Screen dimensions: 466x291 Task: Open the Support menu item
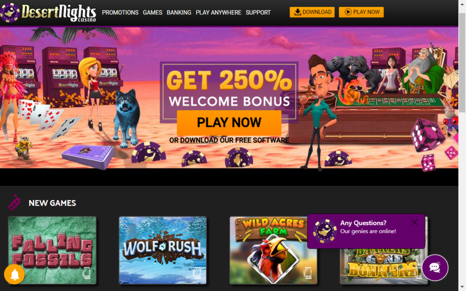tap(258, 12)
